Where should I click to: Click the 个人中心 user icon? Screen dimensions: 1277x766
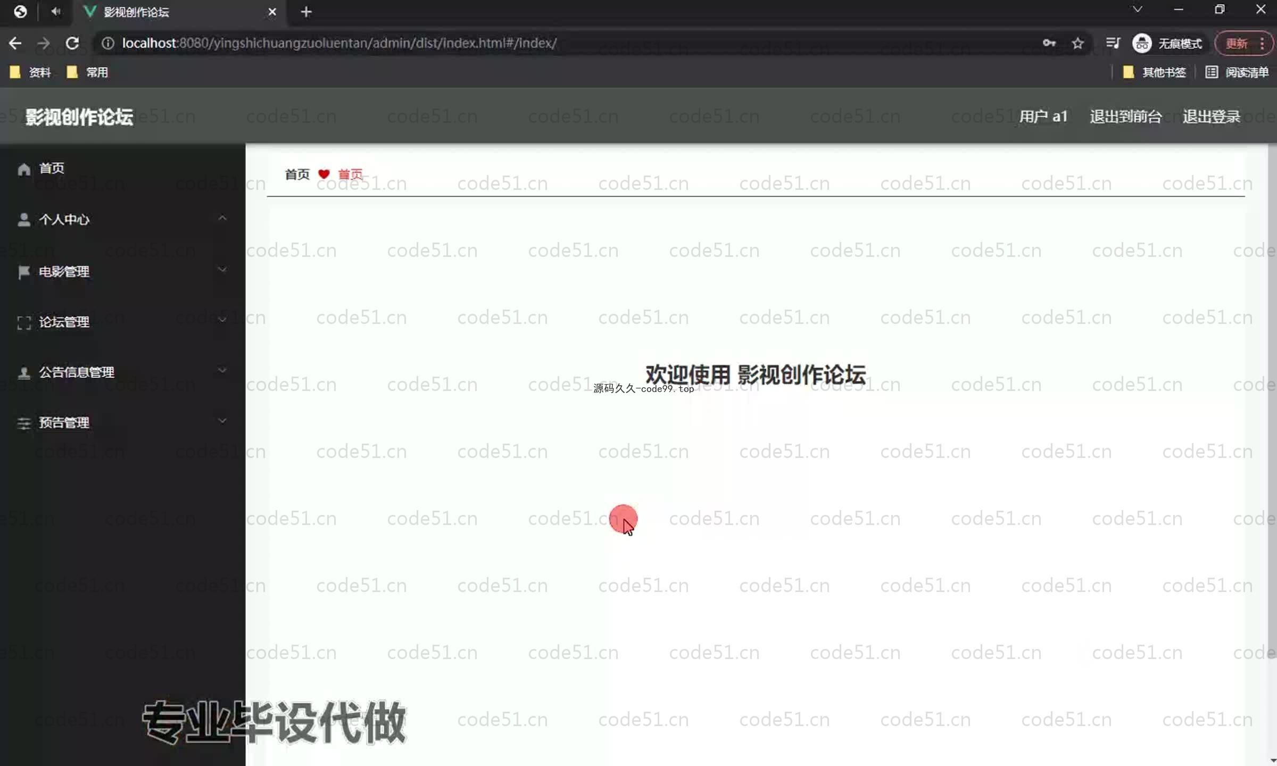24,220
